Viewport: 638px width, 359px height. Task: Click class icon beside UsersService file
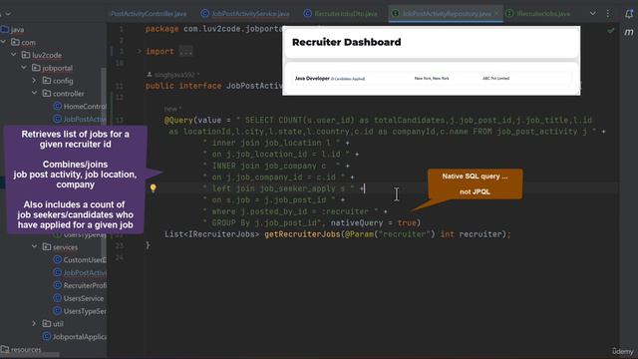pos(58,298)
